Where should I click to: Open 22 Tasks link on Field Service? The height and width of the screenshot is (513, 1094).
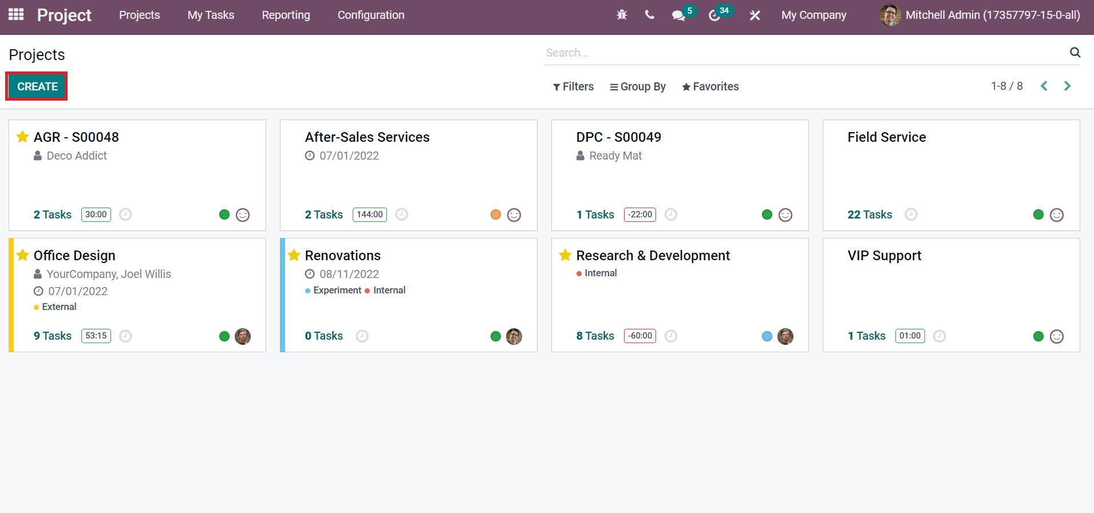[870, 214]
